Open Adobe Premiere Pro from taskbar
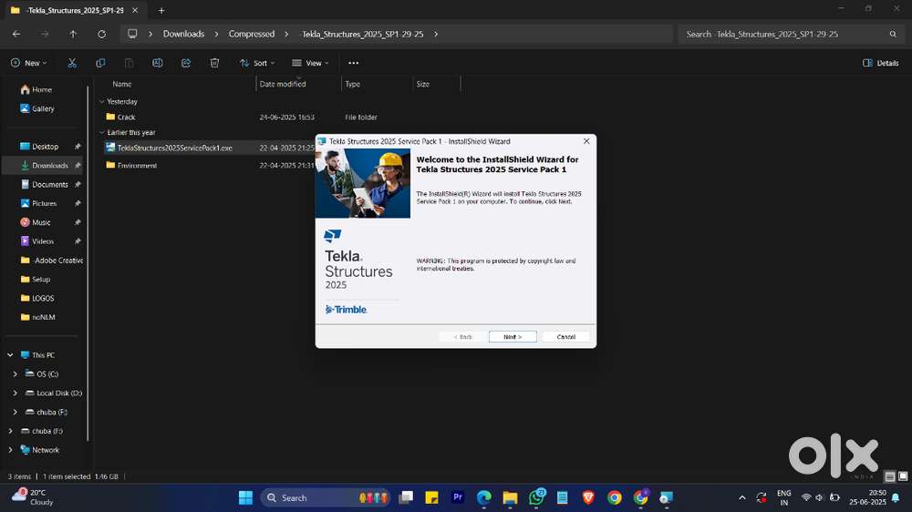Screen dimensions: 912x512 [458, 497]
